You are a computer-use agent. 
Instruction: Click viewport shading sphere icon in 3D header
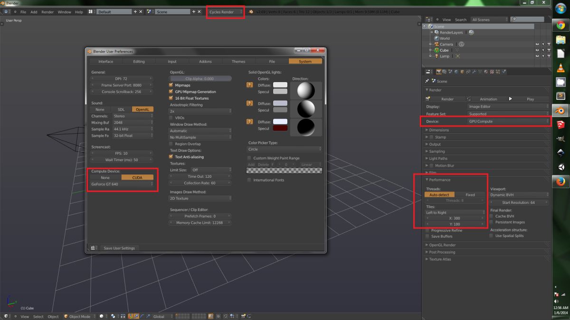click(x=101, y=316)
